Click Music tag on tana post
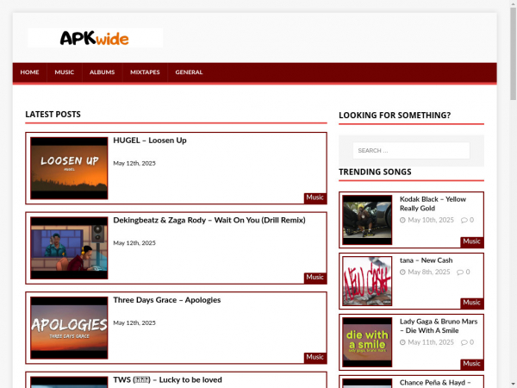 (471, 303)
